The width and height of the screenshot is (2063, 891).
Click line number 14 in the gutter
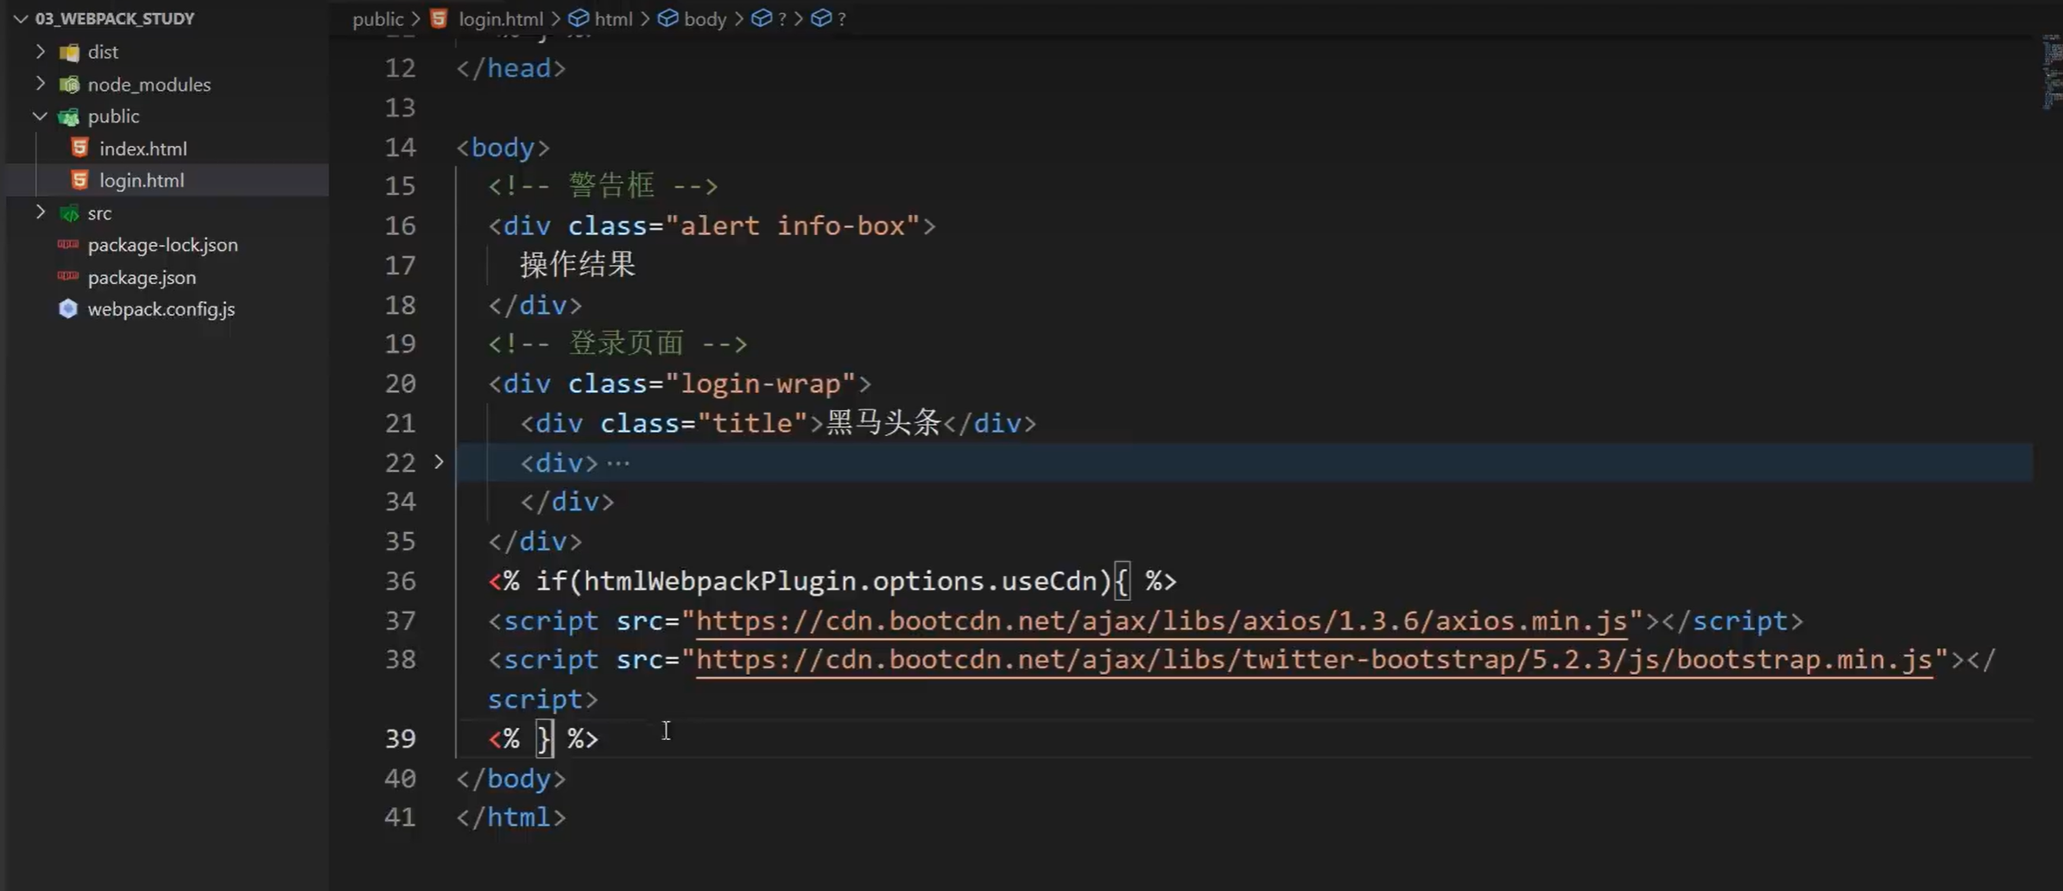(x=400, y=148)
